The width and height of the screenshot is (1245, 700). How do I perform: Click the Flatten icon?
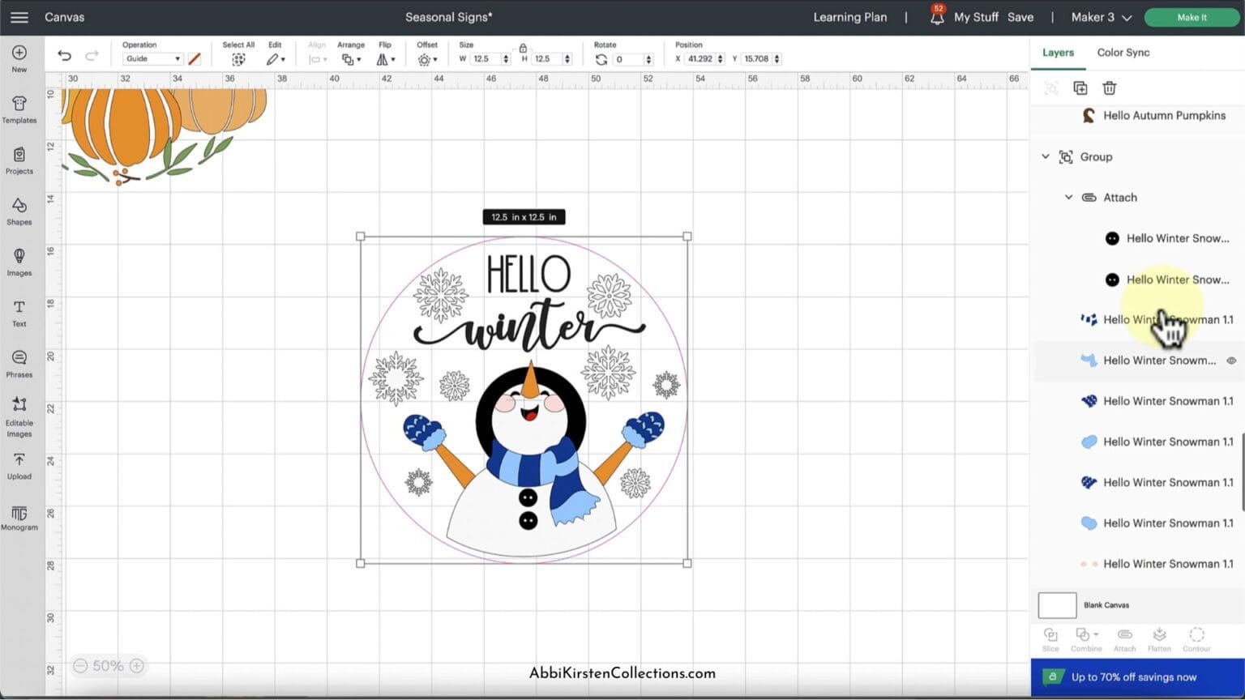click(x=1159, y=639)
